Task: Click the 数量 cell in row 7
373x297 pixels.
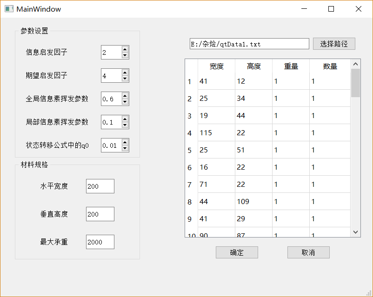Action: (x=330, y=184)
